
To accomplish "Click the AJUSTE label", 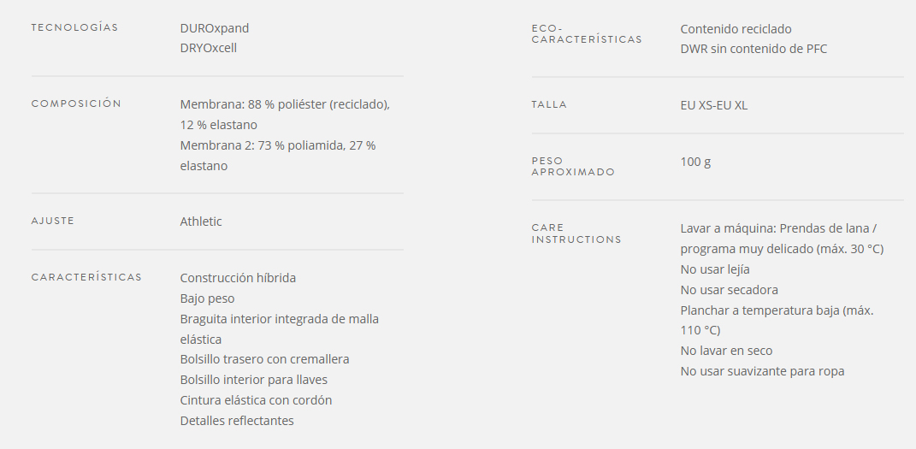I will [52, 221].
